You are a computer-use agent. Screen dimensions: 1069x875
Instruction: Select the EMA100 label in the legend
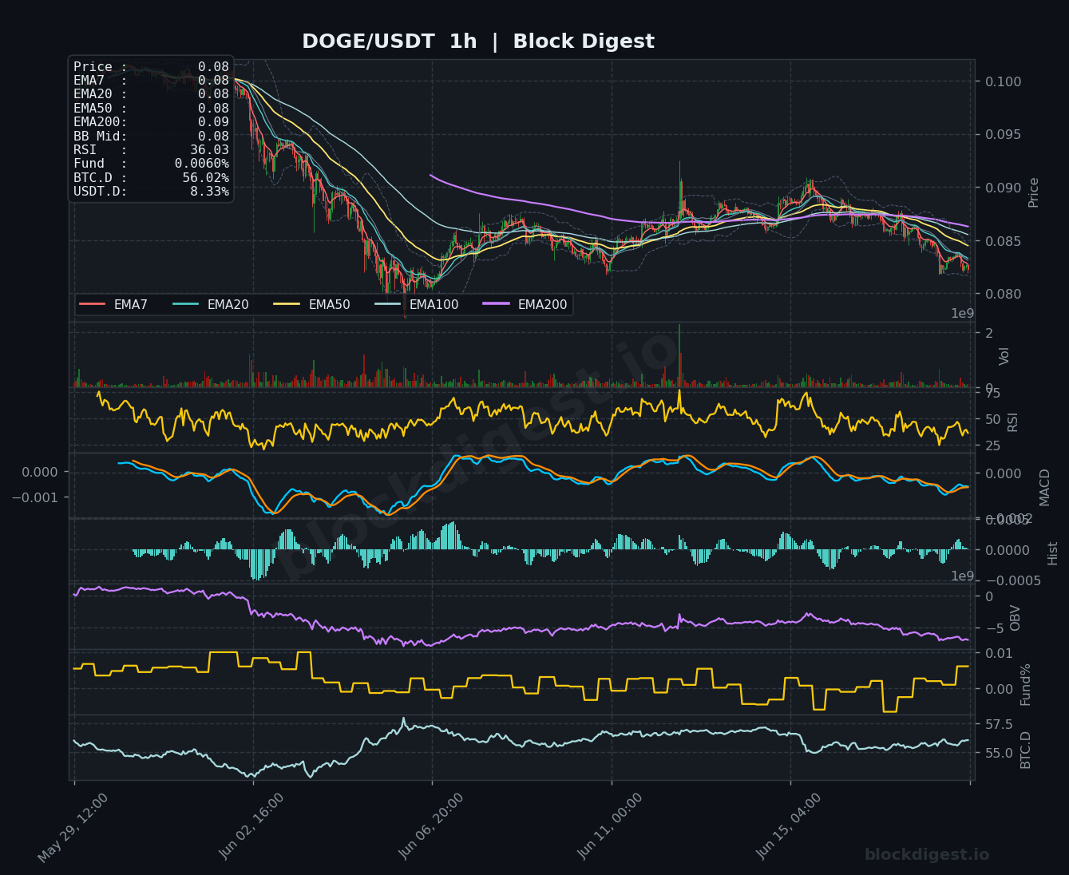[434, 305]
